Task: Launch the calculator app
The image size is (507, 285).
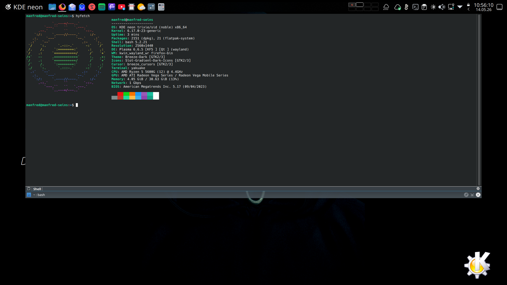Action: pyautogui.click(x=161, y=7)
